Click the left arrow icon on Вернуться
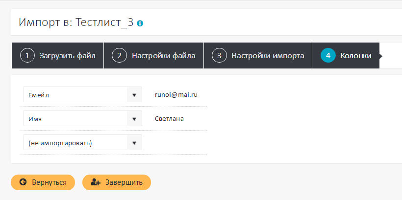Image resolution: width=402 pixels, height=200 pixels. (x=23, y=182)
